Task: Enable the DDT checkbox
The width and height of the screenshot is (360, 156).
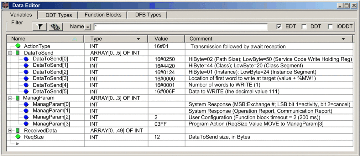Action: [304, 27]
